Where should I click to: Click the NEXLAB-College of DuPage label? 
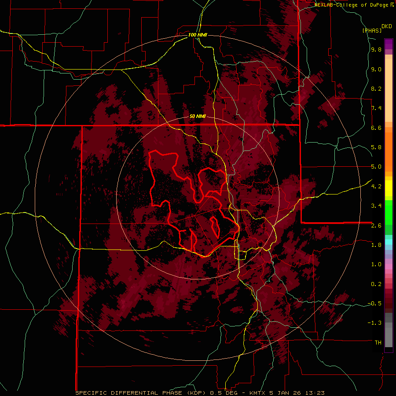(x=352, y=5)
